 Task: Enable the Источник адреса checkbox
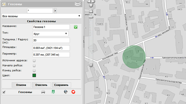click(x=34, y=61)
